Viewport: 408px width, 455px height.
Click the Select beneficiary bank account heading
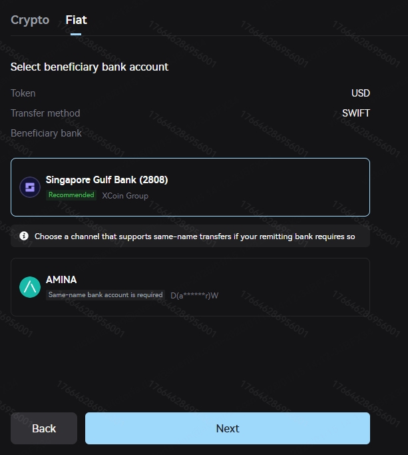(x=90, y=67)
